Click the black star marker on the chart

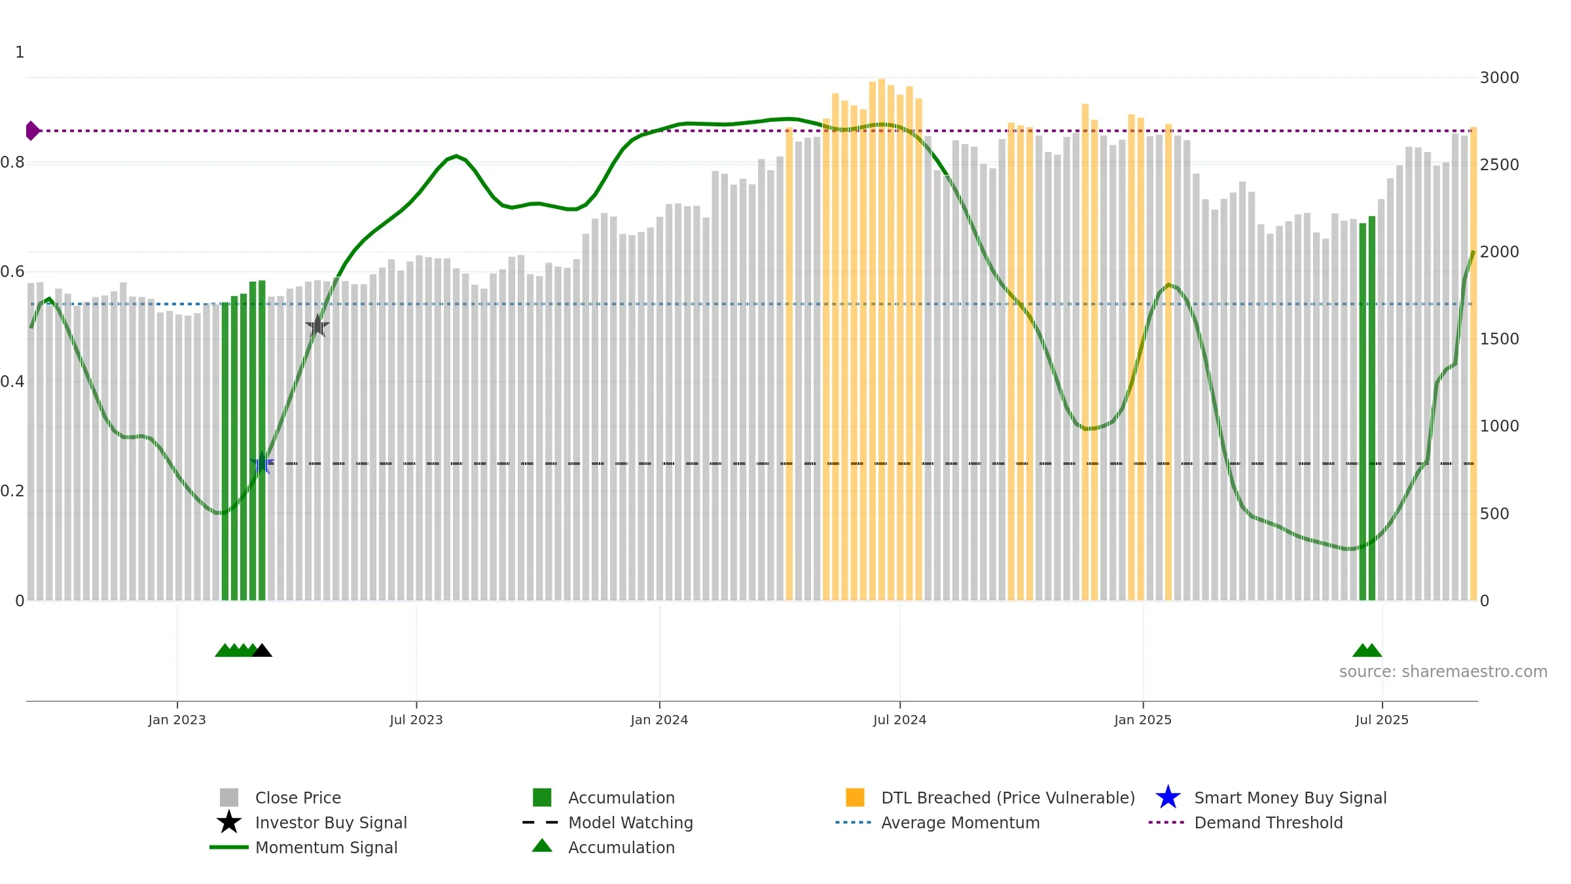317,325
